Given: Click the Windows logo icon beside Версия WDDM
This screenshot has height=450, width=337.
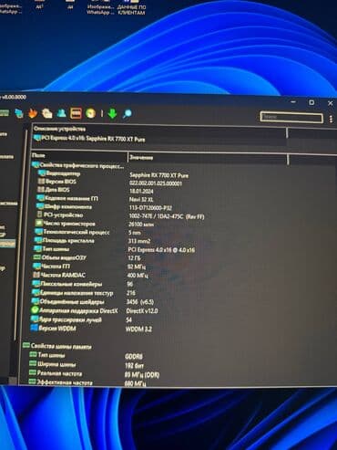Looking at the screenshot, I should point(34,328).
